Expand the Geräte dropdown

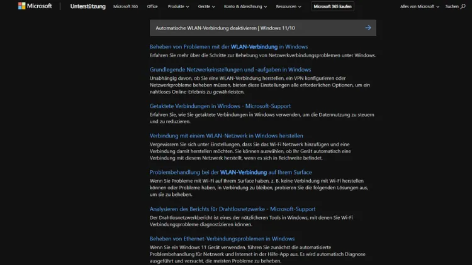[206, 6]
